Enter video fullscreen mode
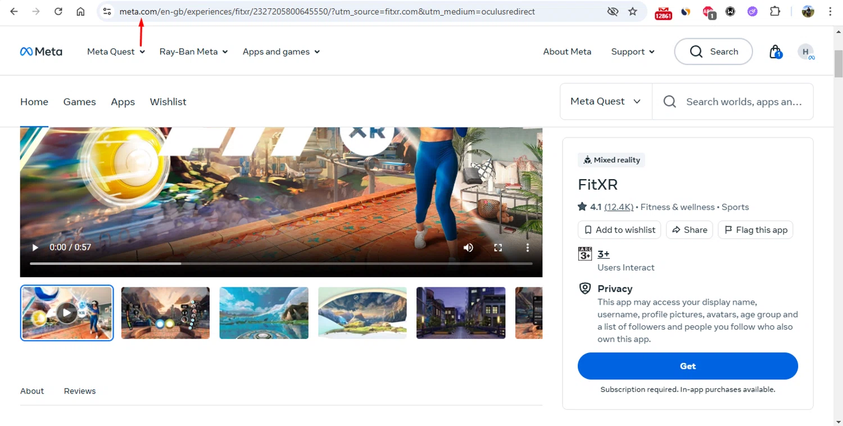843x426 pixels. point(498,248)
